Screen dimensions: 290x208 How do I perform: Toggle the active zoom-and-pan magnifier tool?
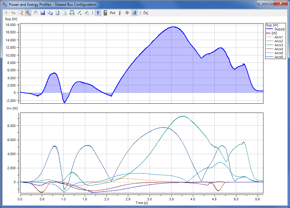[x=28, y=13]
